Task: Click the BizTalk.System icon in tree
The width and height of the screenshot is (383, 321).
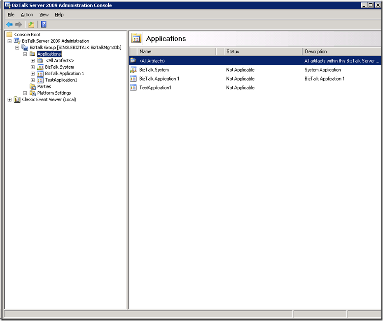Action: point(40,67)
